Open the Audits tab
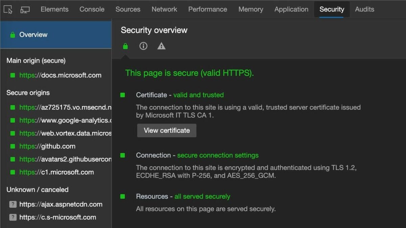The width and height of the screenshot is (406, 228). click(365, 9)
